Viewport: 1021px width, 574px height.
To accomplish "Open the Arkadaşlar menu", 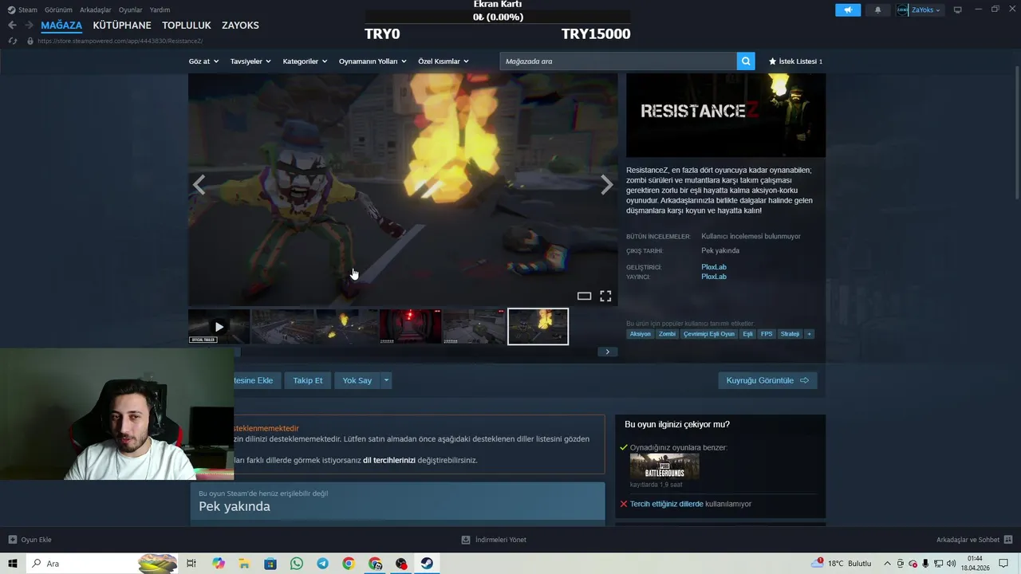I will point(96,10).
